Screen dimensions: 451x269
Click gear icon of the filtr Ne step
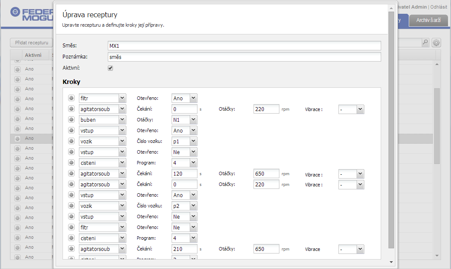pyautogui.click(x=71, y=227)
